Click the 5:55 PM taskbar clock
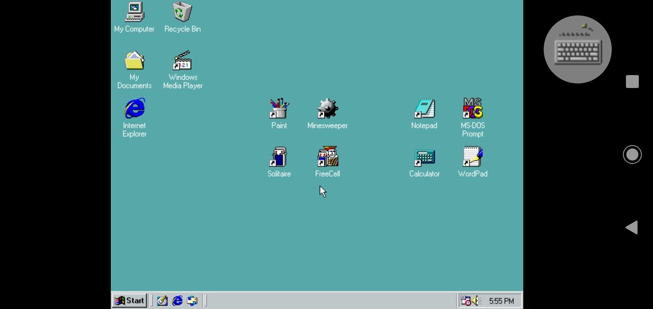This screenshot has width=653, height=309. 501,301
